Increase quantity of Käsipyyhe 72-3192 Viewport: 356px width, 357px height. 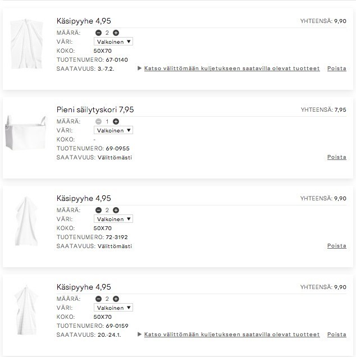point(116,210)
